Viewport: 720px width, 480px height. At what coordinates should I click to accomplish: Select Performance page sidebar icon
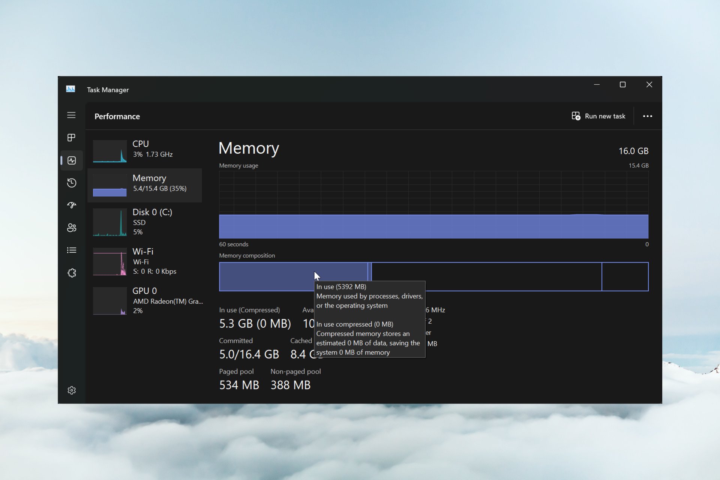tap(72, 160)
